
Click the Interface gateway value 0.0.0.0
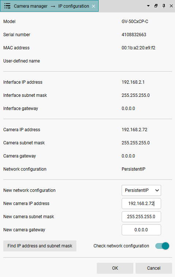[x=128, y=109]
